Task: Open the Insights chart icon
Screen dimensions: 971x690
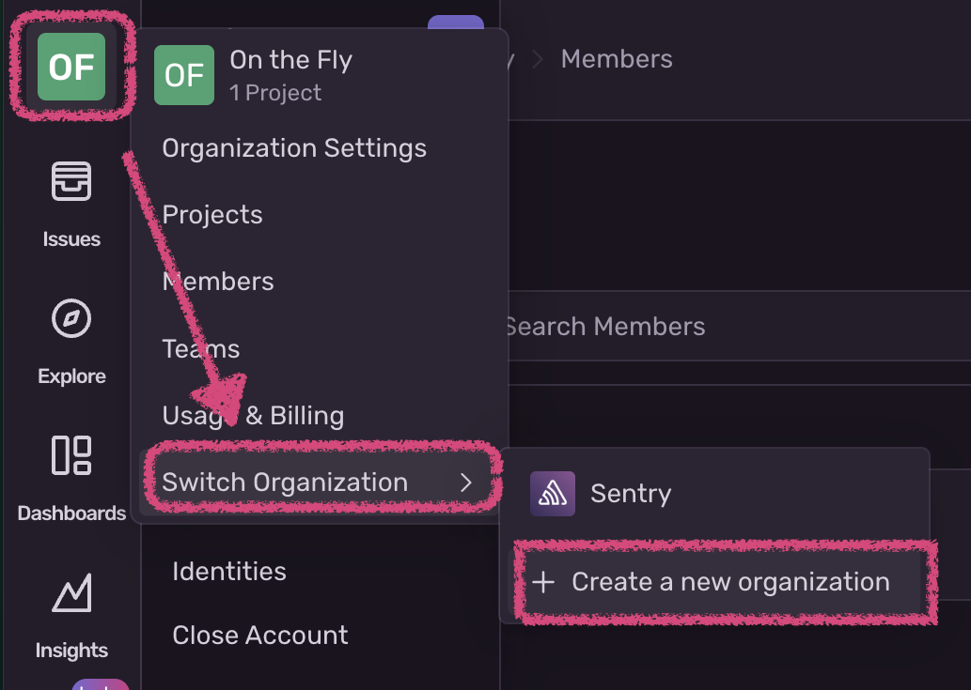Action: (x=71, y=593)
